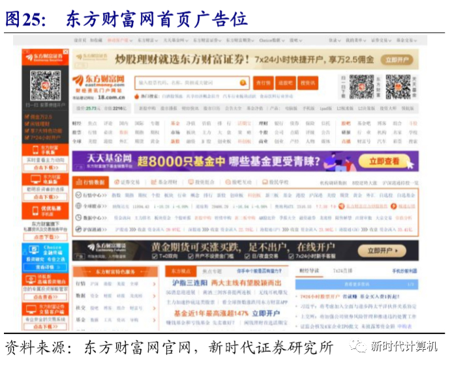Click the globe icon by 全球股市
Screen dimensions: 452x366
pyautogui.click(x=78, y=206)
